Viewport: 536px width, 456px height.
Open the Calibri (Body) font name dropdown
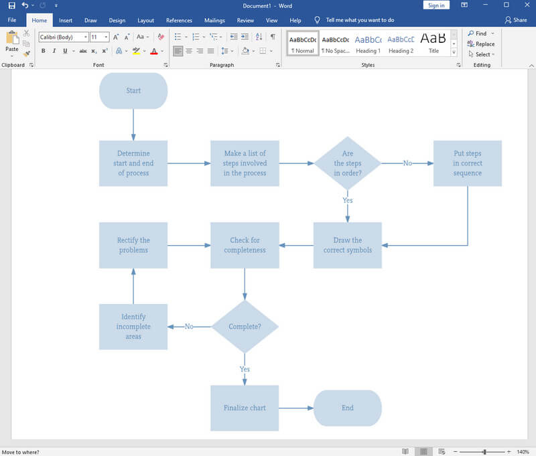tap(85, 37)
